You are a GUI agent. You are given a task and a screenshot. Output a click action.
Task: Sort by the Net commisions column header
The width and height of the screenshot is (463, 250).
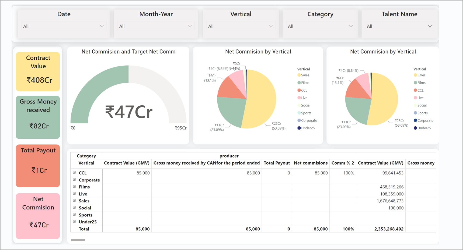click(311, 163)
